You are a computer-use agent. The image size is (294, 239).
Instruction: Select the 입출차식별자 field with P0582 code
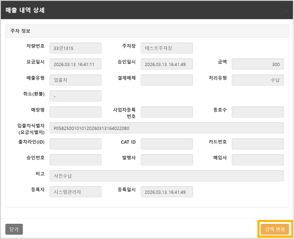pos(166,128)
